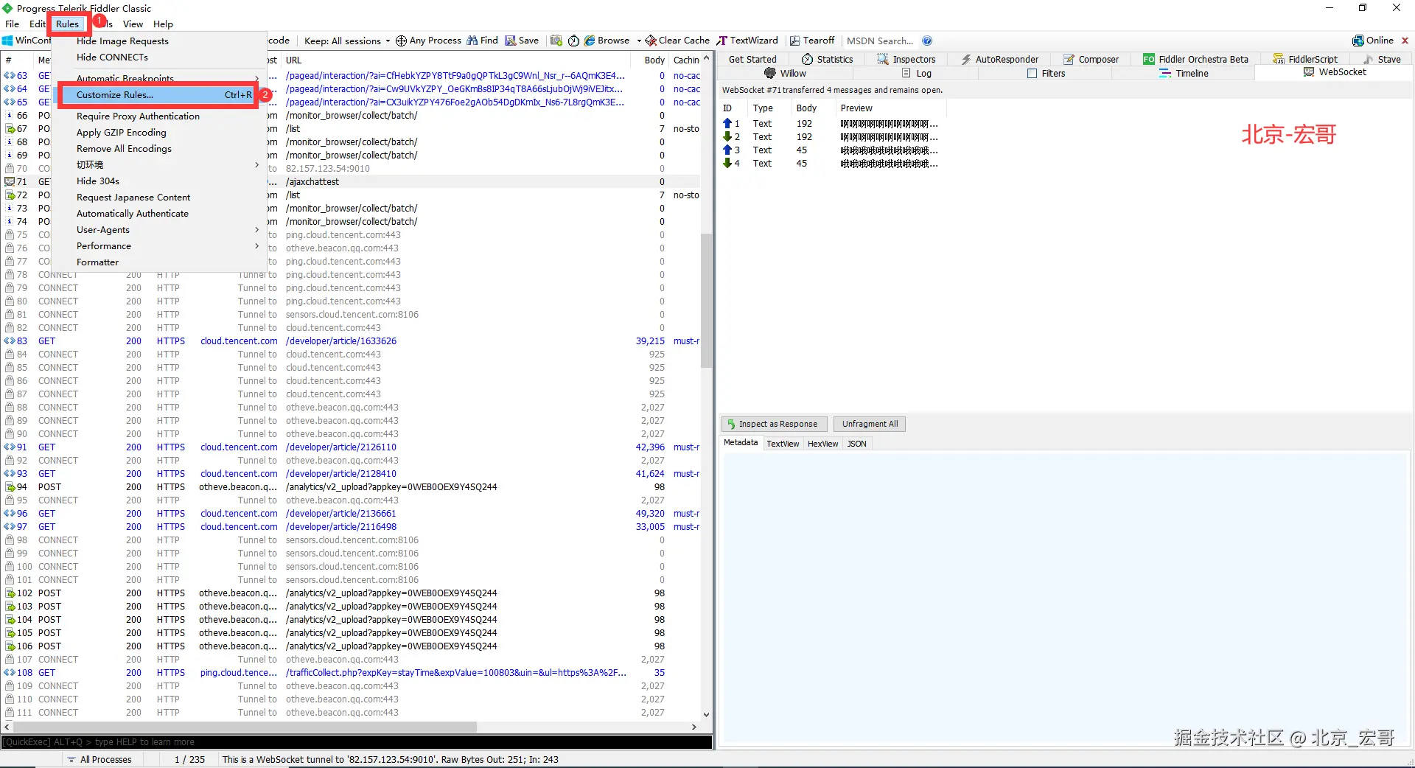Click the timer stopwatch toolbar icon
The height and width of the screenshot is (768, 1415).
[x=573, y=41]
